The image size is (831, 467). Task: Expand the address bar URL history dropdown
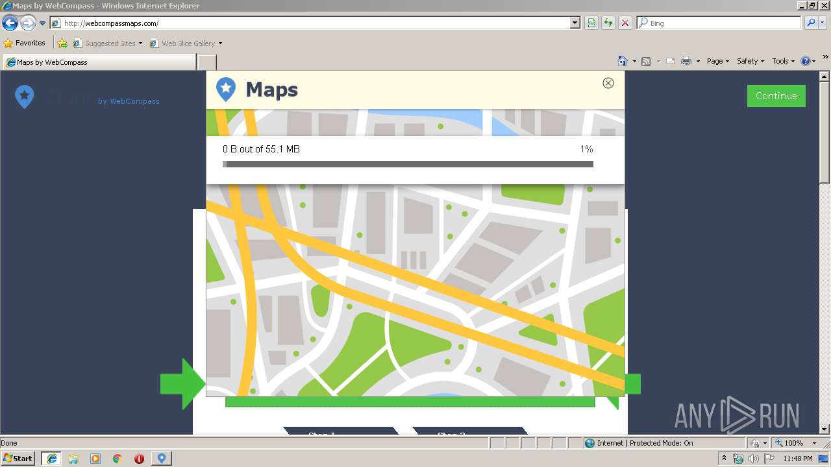[x=575, y=23]
